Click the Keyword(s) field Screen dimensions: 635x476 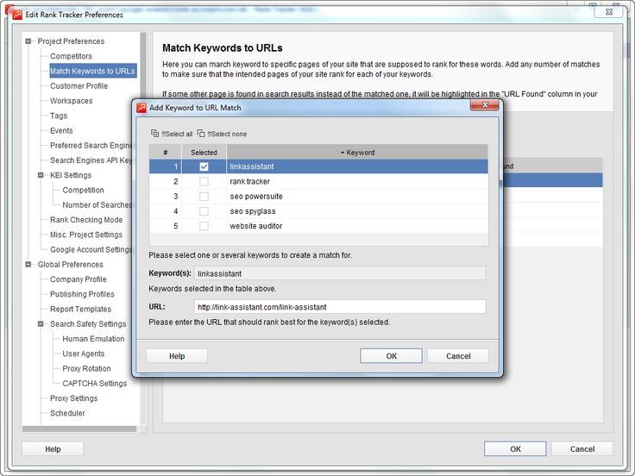[340, 273]
